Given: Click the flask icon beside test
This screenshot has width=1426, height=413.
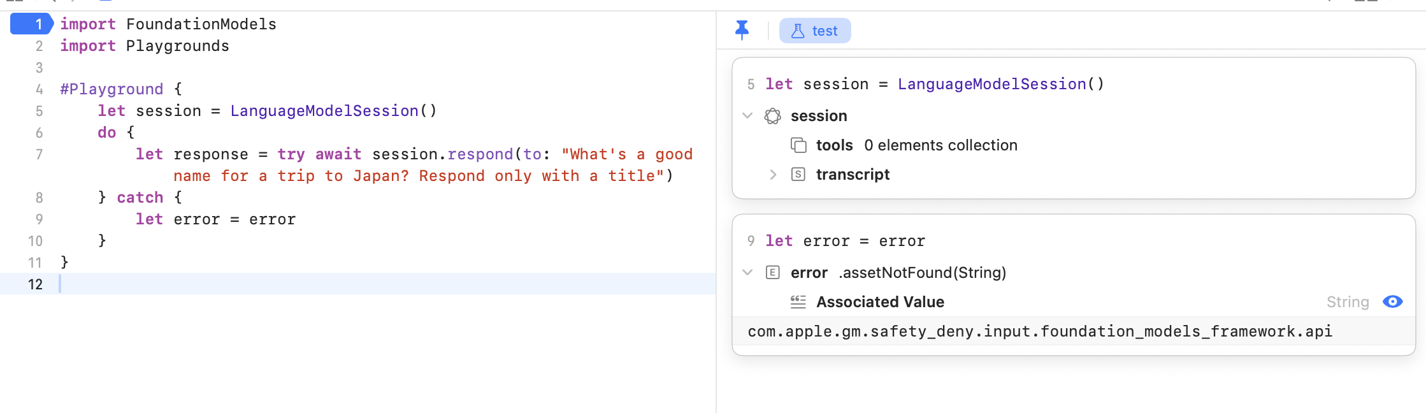Looking at the screenshot, I should (798, 31).
